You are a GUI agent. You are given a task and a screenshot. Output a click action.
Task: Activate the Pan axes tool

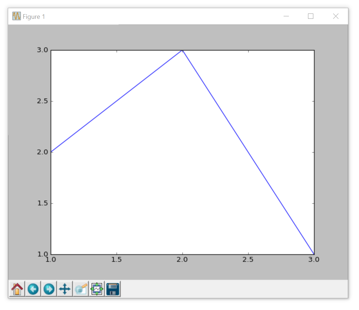tap(65, 289)
